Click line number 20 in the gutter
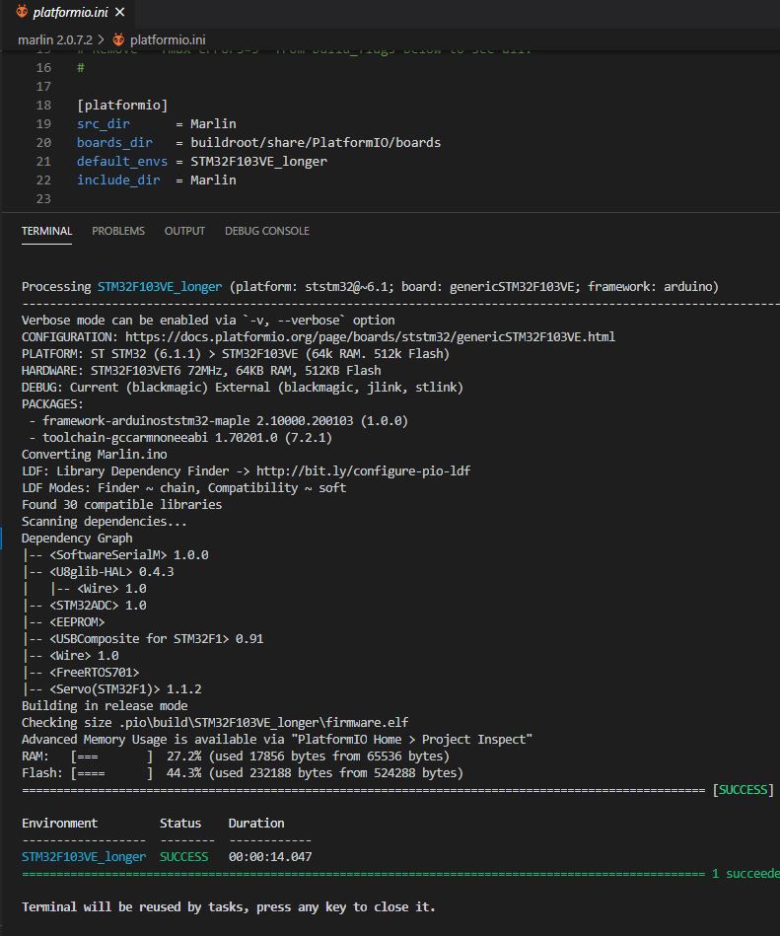Viewport: 780px width, 936px height. 43,143
